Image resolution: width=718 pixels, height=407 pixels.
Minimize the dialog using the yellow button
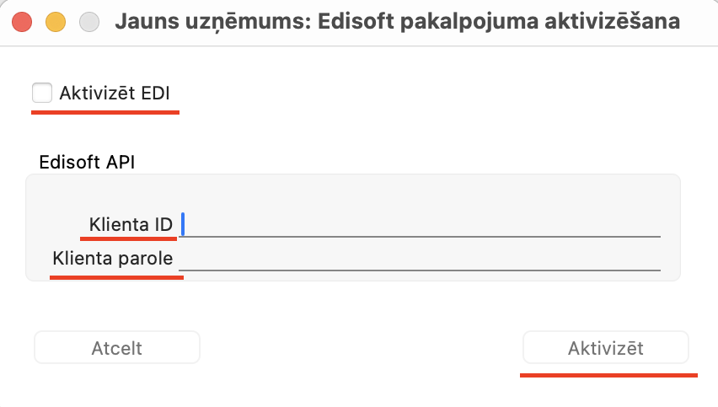[x=56, y=22]
